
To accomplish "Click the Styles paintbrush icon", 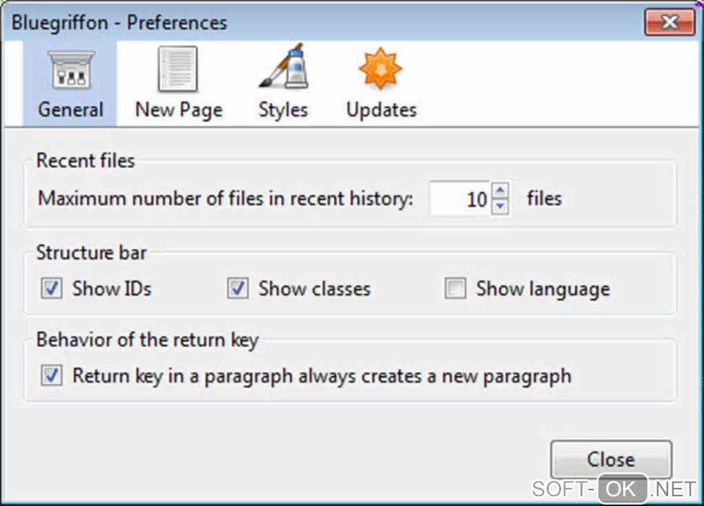I will coord(282,69).
